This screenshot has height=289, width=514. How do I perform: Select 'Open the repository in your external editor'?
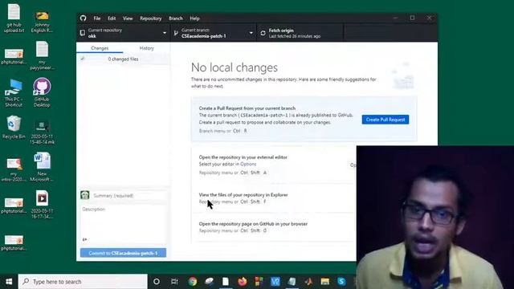[x=243, y=157]
